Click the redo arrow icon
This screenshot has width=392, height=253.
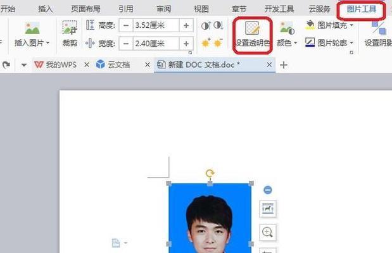point(6,65)
